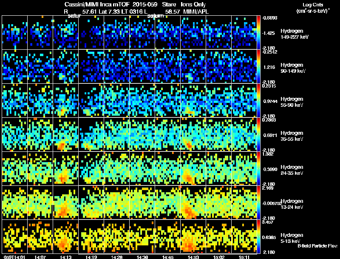Open the 14:13 panel in the 13-24 keV row

click(x=66, y=202)
